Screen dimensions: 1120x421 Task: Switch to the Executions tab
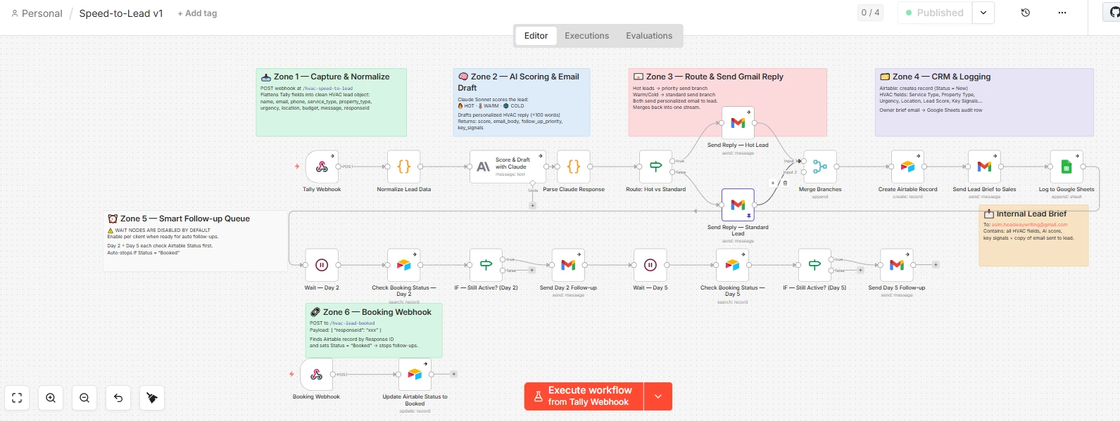click(x=586, y=36)
